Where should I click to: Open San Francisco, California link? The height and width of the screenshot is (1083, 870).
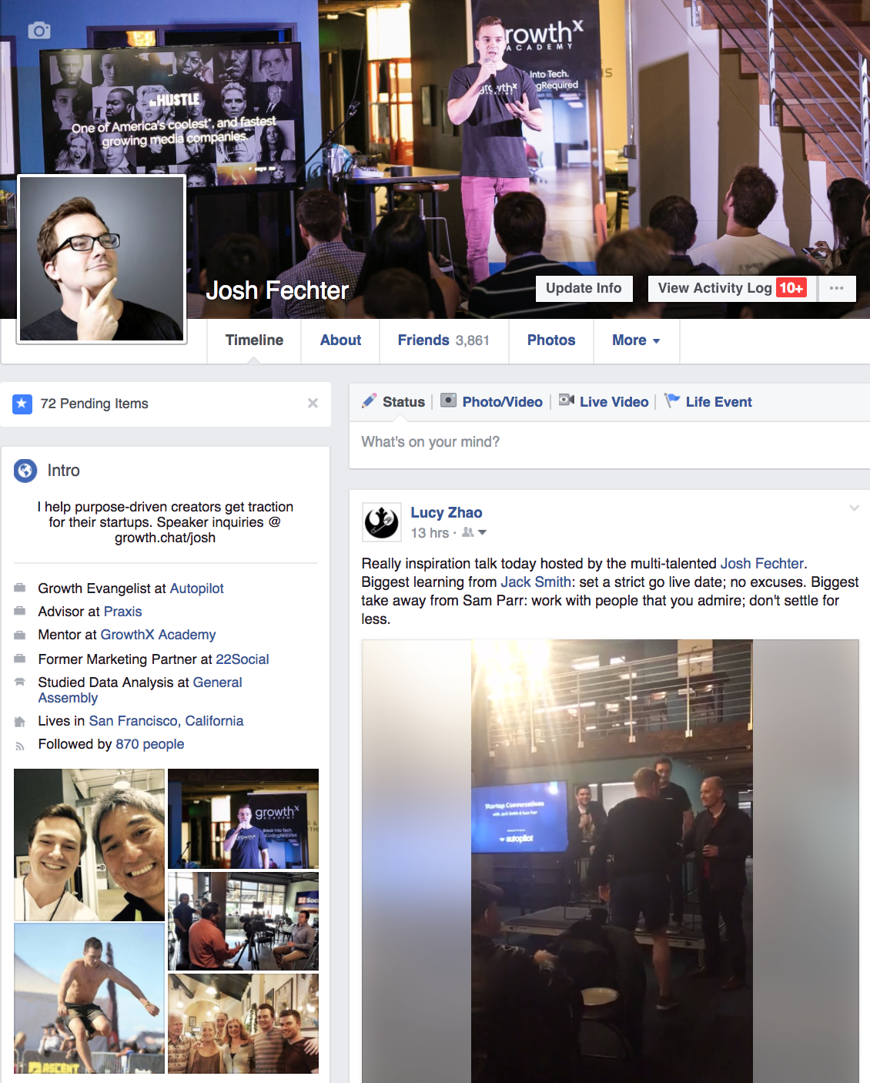(166, 721)
